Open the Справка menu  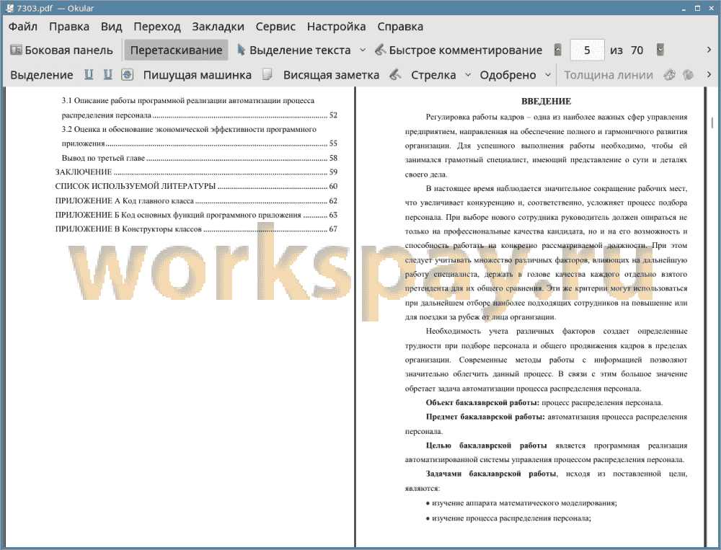point(400,26)
